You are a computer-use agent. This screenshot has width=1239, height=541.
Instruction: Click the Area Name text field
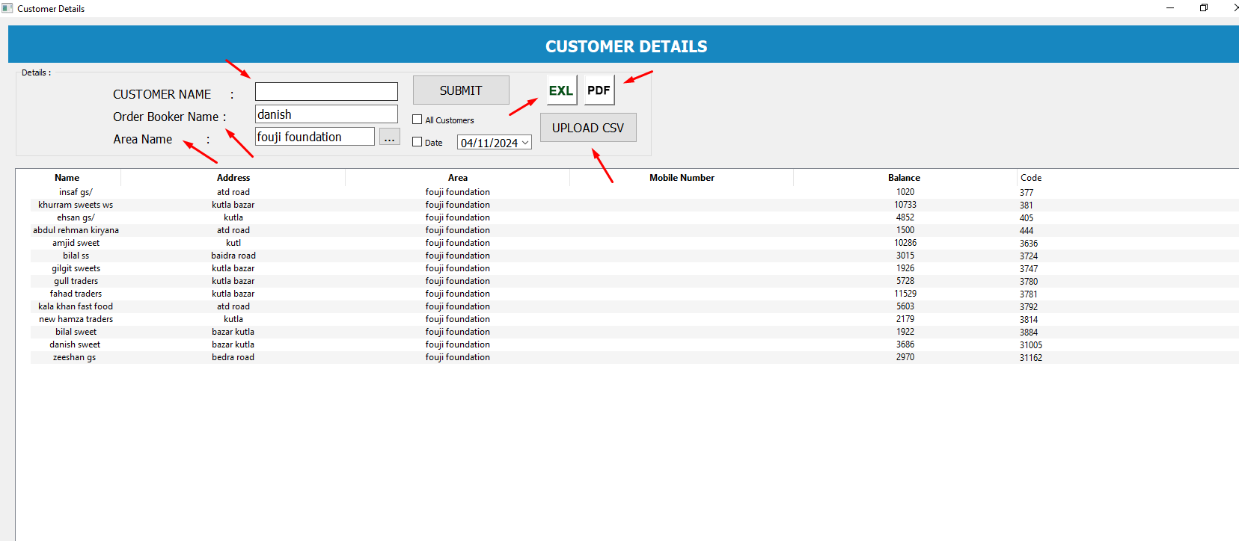314,137
